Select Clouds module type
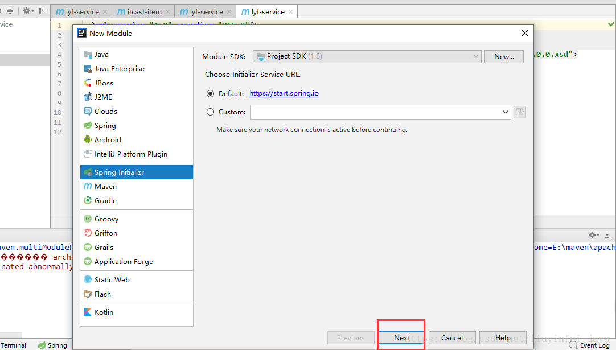 [x=136, y=111]
